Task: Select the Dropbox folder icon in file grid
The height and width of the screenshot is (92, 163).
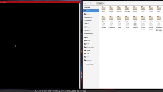Action: point(135,8)
